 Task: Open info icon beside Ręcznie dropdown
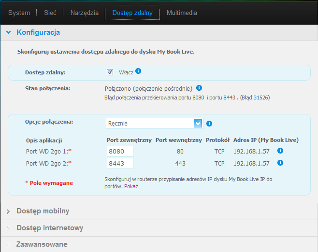click(x=209, y=124)
